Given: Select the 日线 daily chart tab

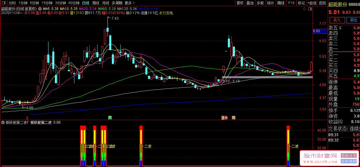Looking at the screenshot, I should click(x=85, y=3).
